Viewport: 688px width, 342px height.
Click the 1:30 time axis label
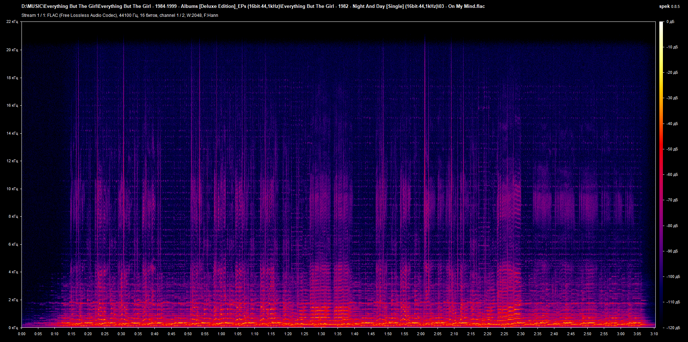click(x=321, y=334)
